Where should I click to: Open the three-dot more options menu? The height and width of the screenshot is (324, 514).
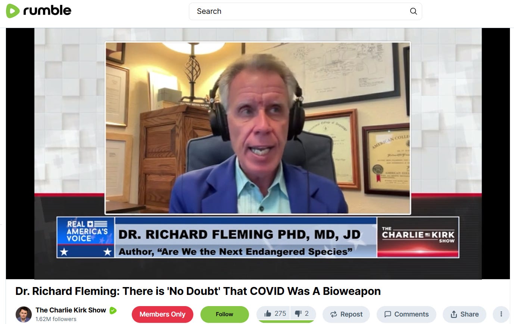501,314
